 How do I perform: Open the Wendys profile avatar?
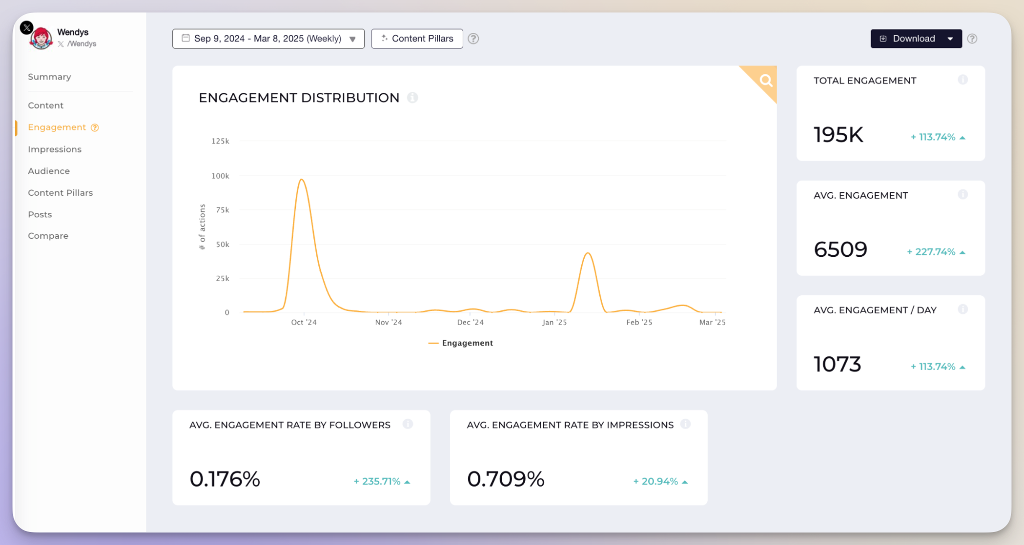tap(41, 38)
